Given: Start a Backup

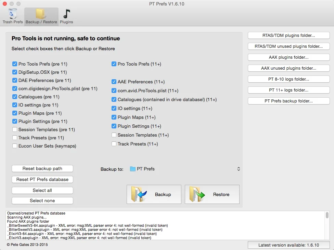Looking at the screenshot, I should 154,194.
